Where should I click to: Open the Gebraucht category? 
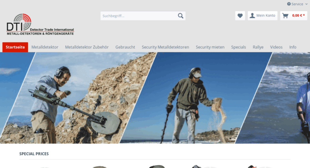(x=125, y=47)
